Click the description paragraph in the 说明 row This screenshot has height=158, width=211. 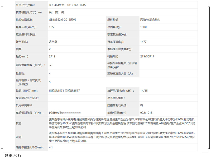point(122,137)
